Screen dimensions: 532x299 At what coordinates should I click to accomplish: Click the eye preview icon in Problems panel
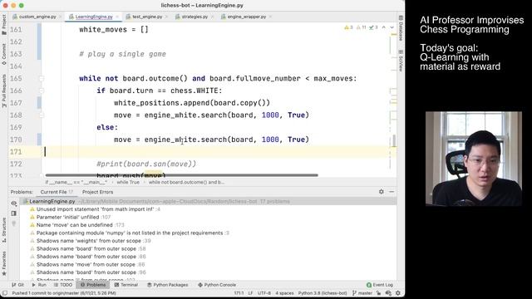tap(13, 203)
